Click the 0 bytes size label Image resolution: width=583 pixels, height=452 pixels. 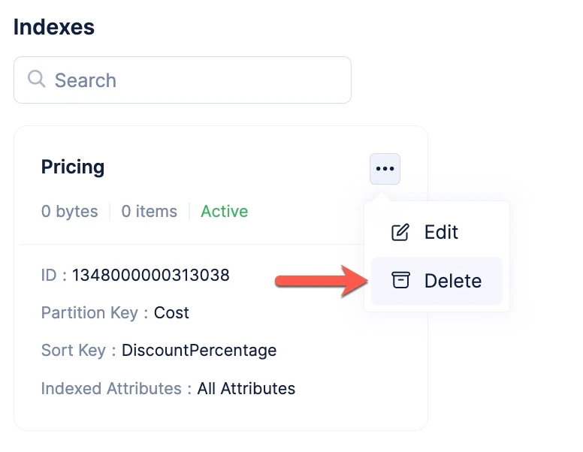pos(70,212)
